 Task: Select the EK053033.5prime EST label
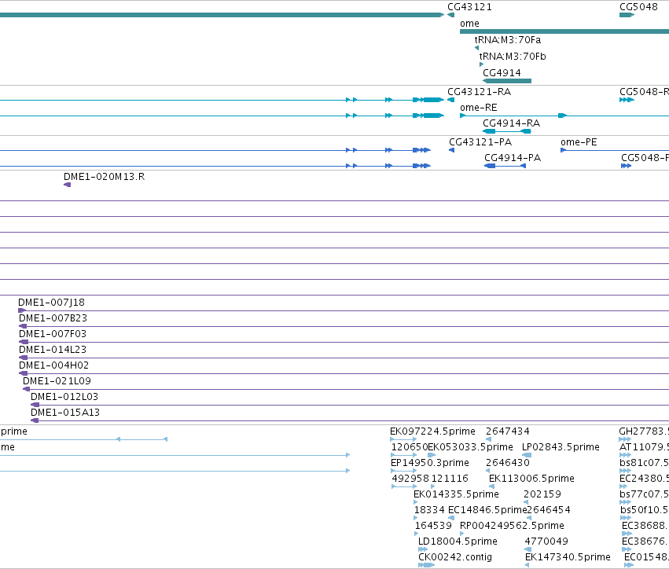click(x=470, y=447)
